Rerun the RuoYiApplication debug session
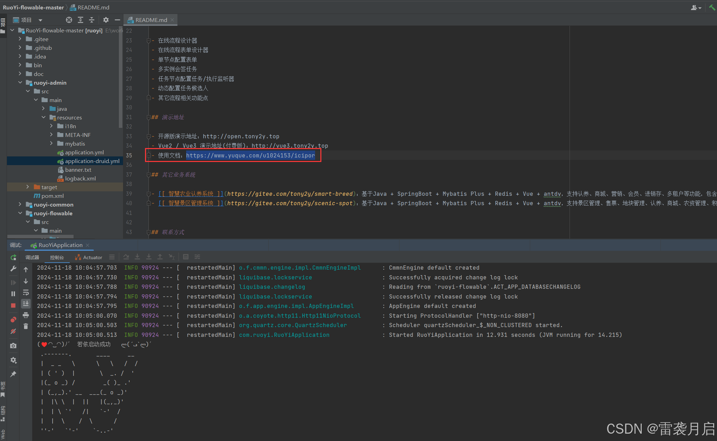The image size is (717, 441). pos(13,258)
